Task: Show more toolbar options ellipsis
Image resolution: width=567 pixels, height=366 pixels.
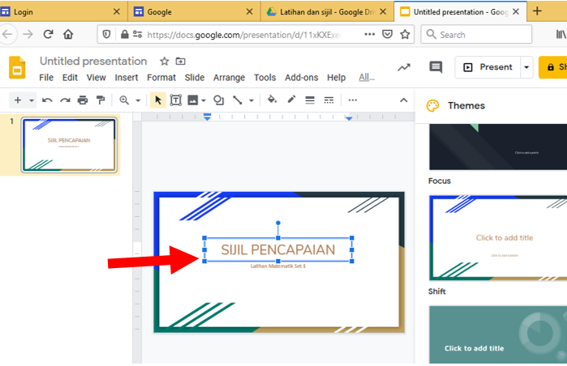Action: tap(353, 100)
